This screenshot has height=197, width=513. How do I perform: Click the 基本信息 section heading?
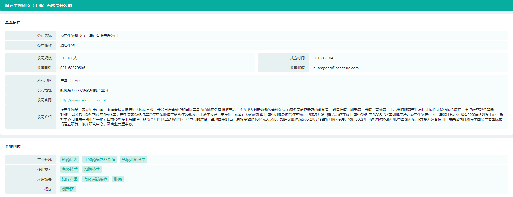[13, 22]
